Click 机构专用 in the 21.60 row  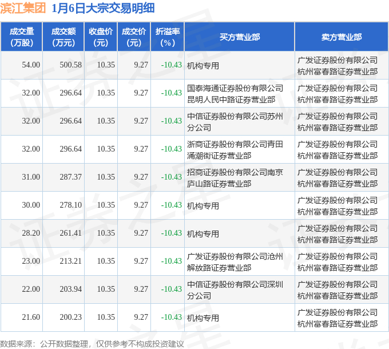pos(203,318)
